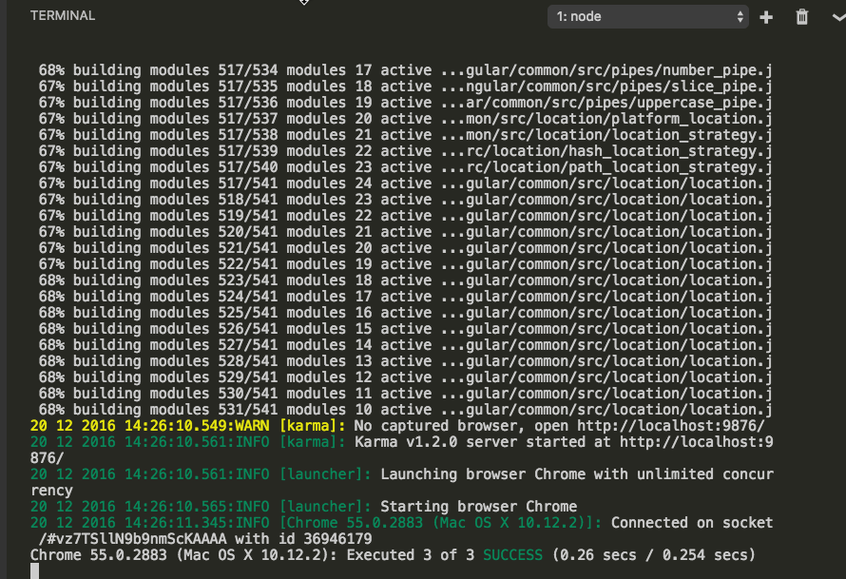Screen dimensions: 846x579
Task: Open http://localhost:9876/ link in WARN line
Action: pos(671,426)
